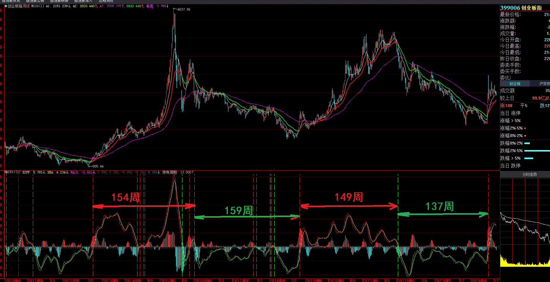
Task: Click the 585.44 low price marker
Action: [98, 166]
